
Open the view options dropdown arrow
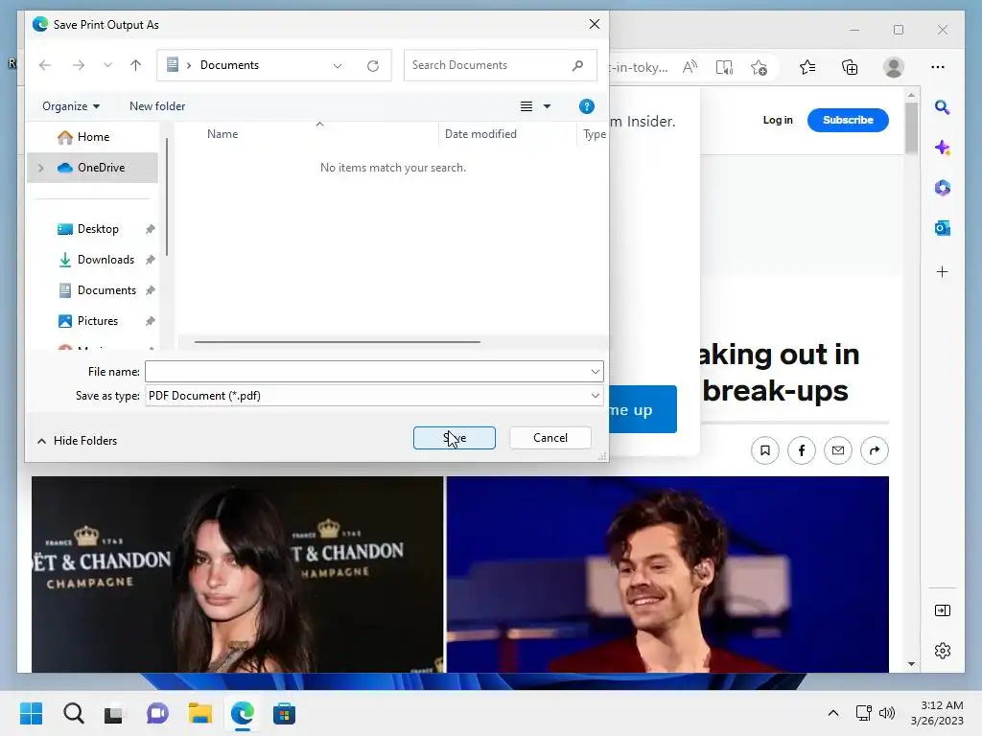[x=547, y=106]
